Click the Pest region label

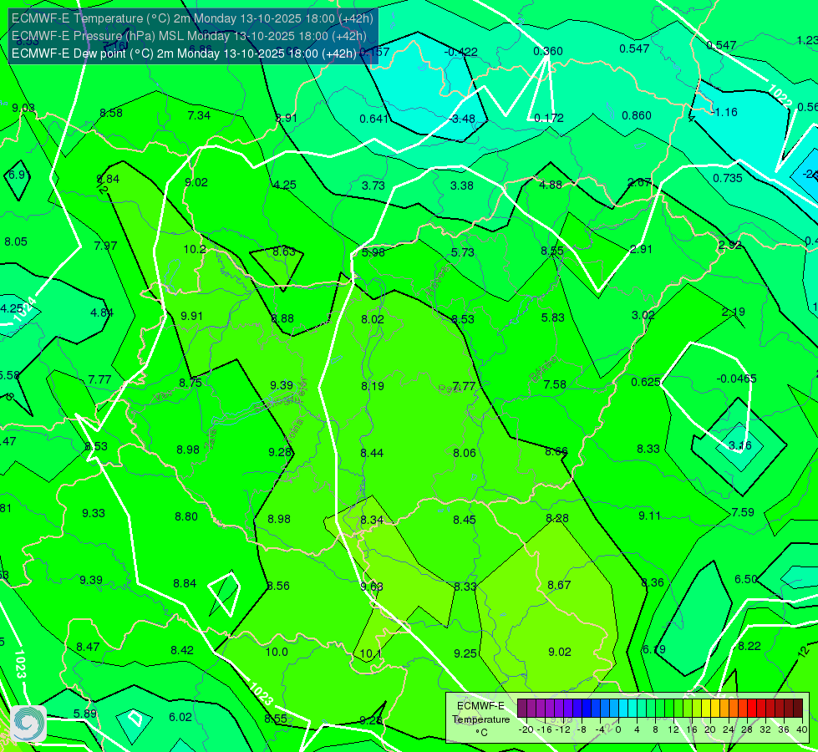[448, 389]
